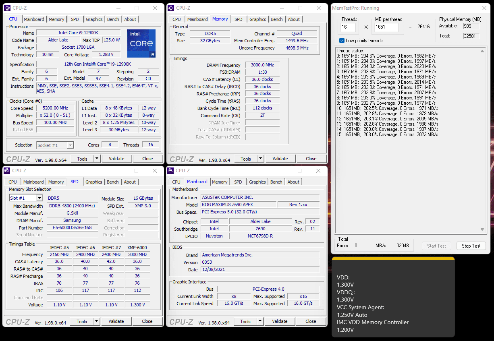Open the CPU tab in the Mainboard window
Screen dimensions: 494x341
tap(176, 182)
